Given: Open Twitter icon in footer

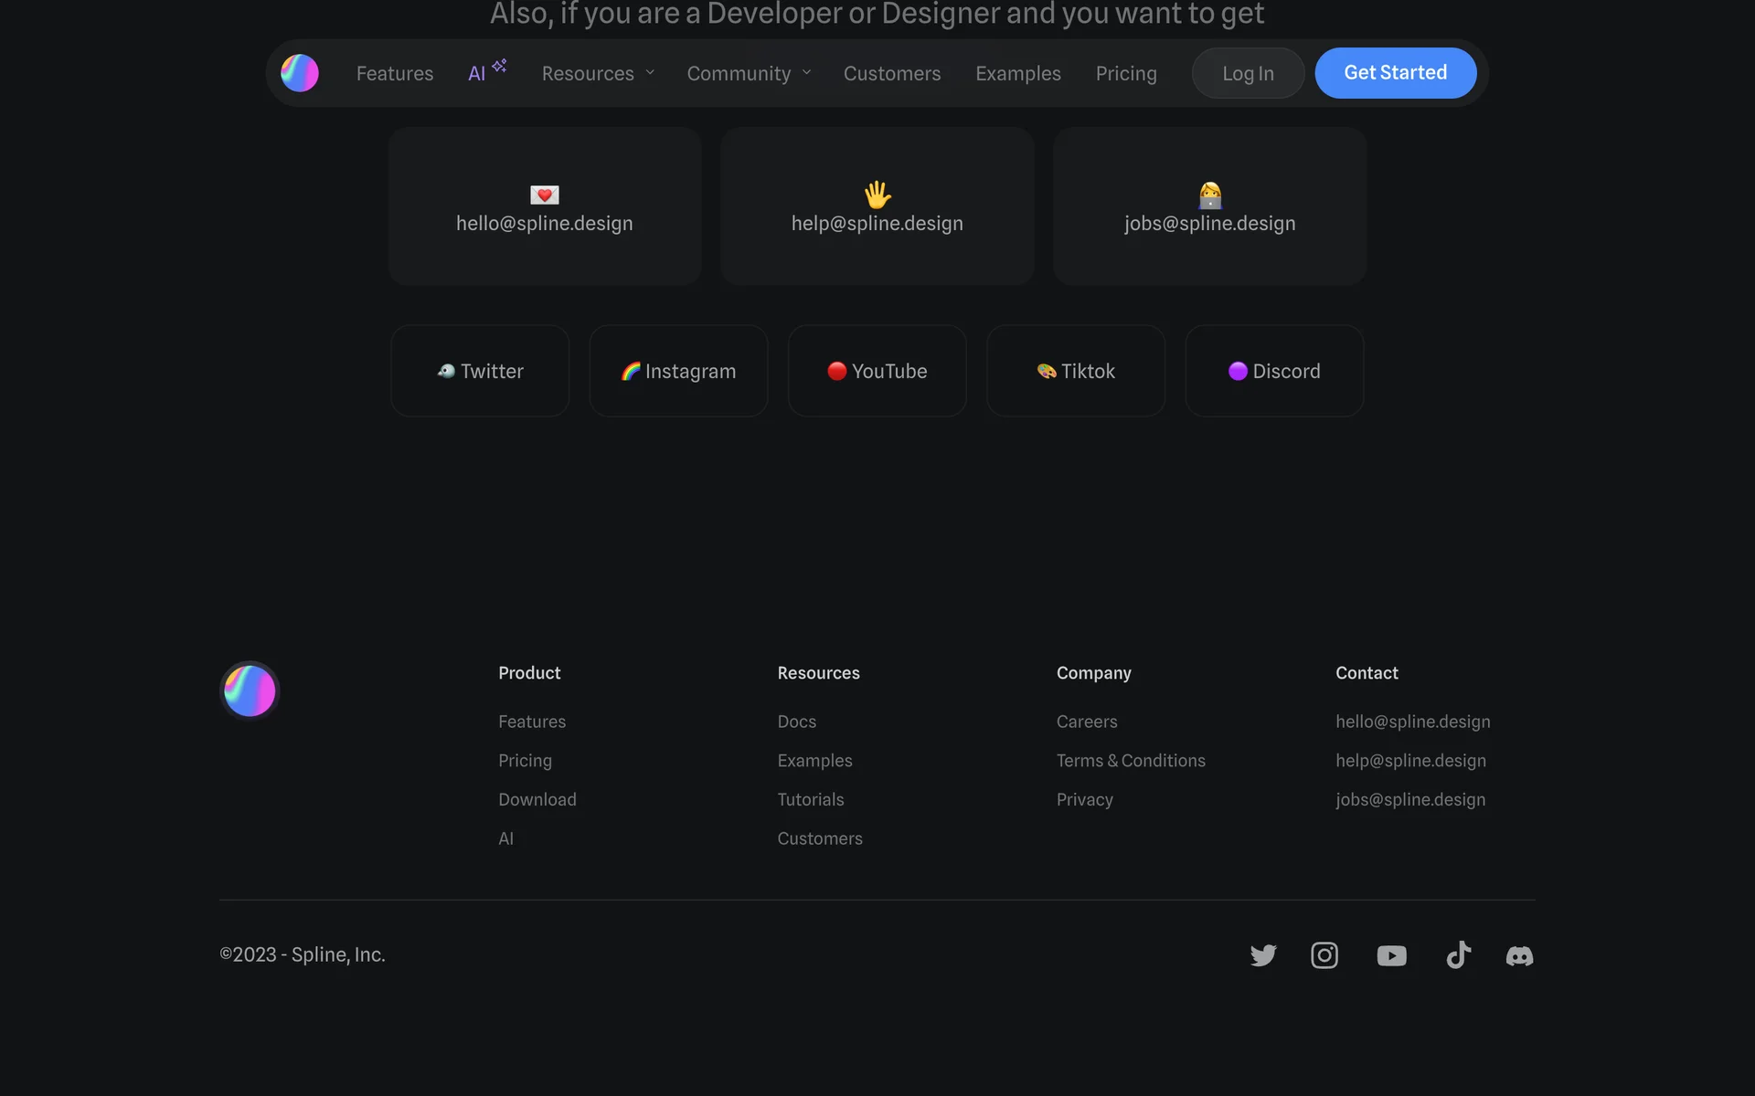Looking at the screenshot, I should 1263,955.
